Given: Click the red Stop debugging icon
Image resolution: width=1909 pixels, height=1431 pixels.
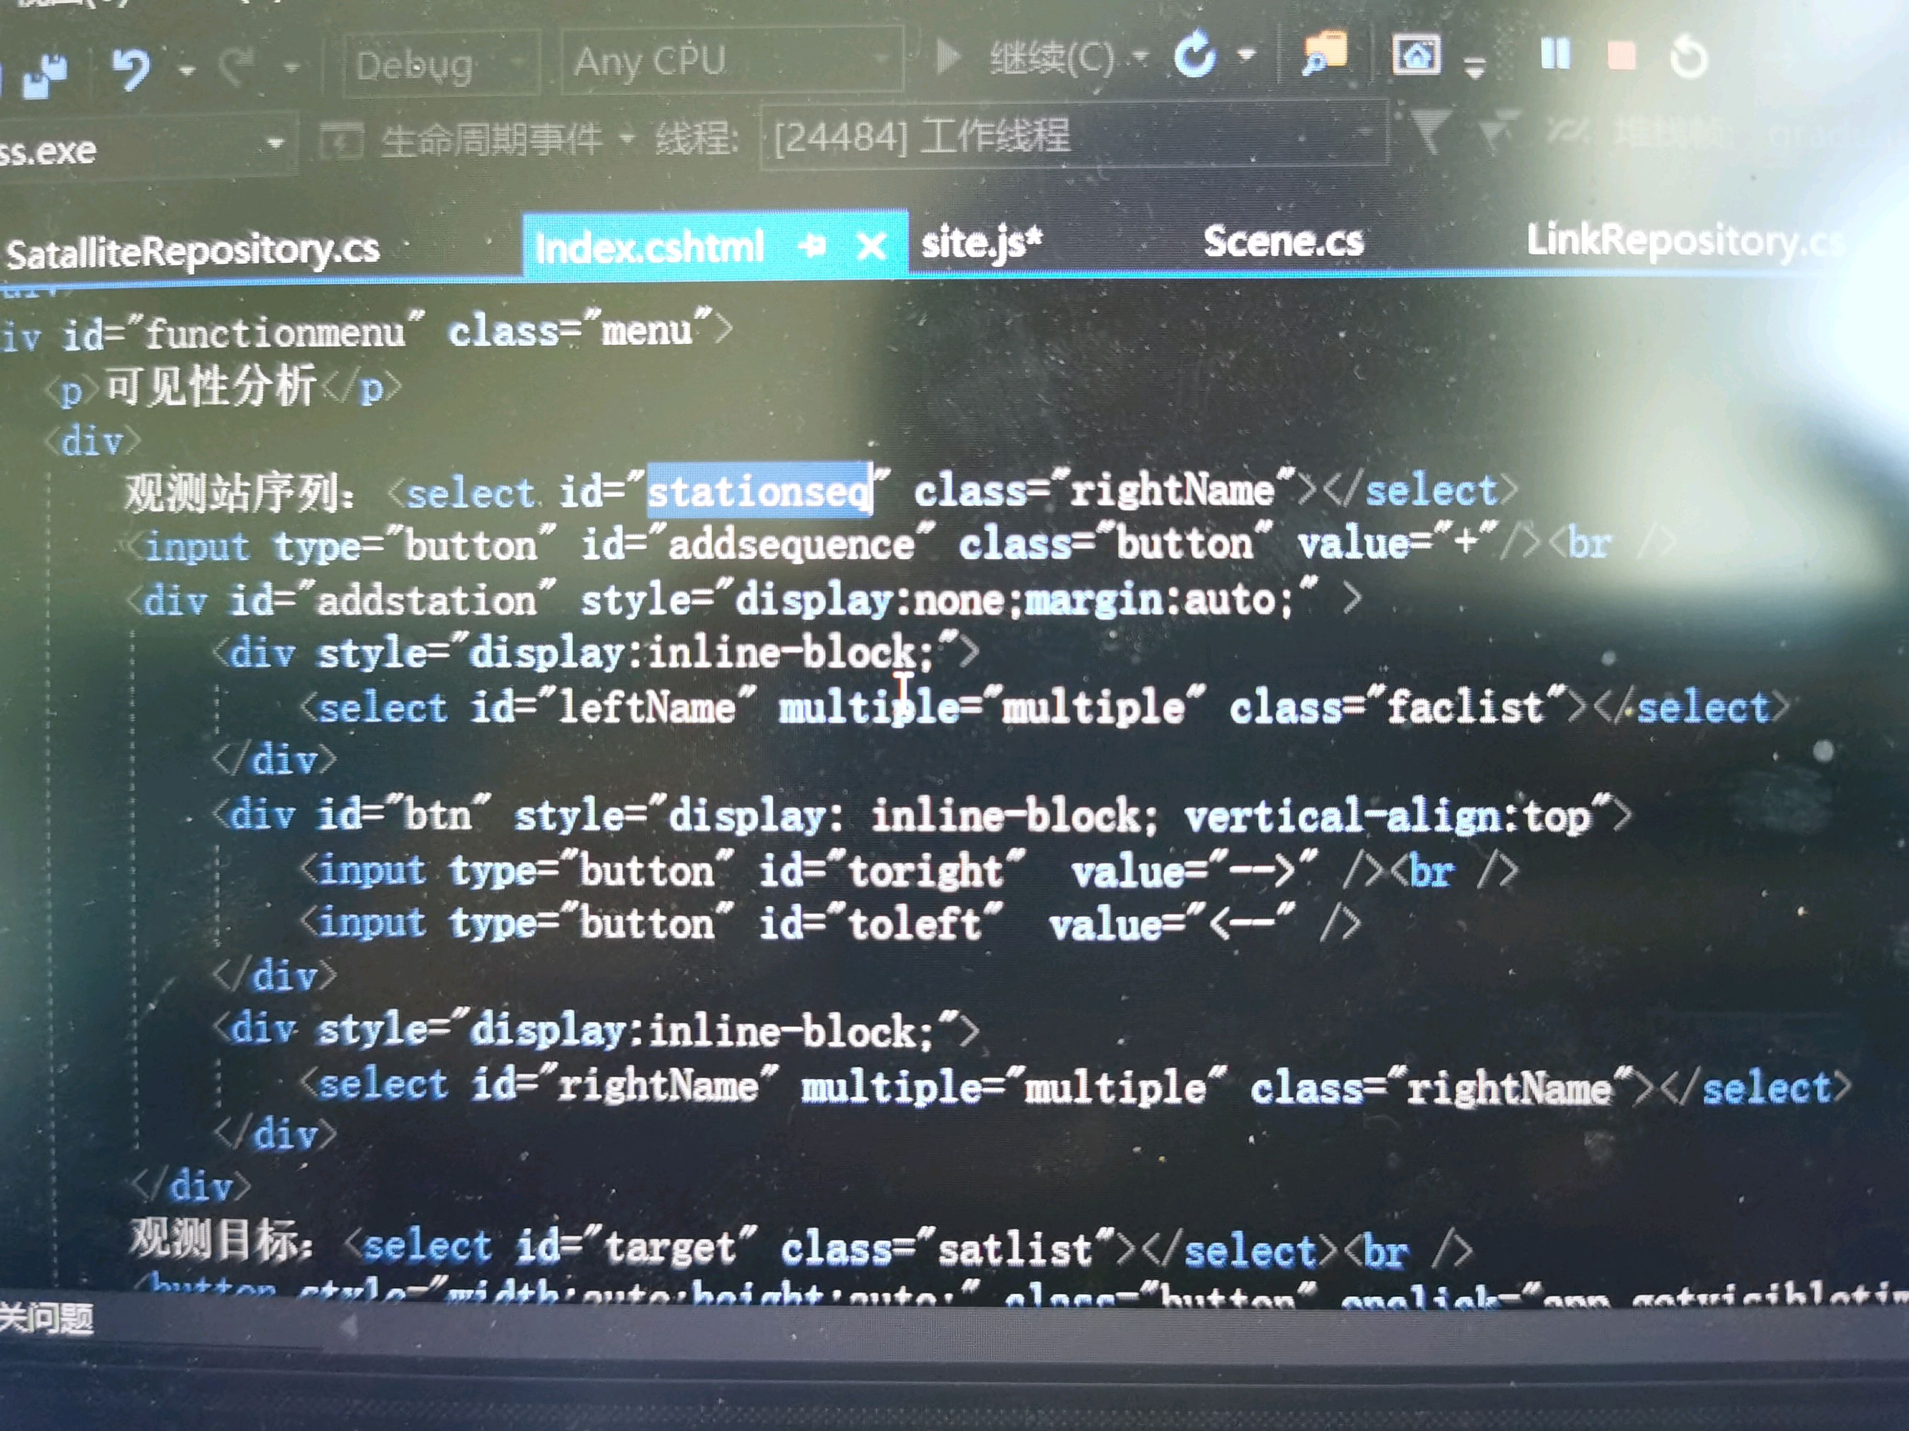Looking at the screenshot, I should (1621, 55).
